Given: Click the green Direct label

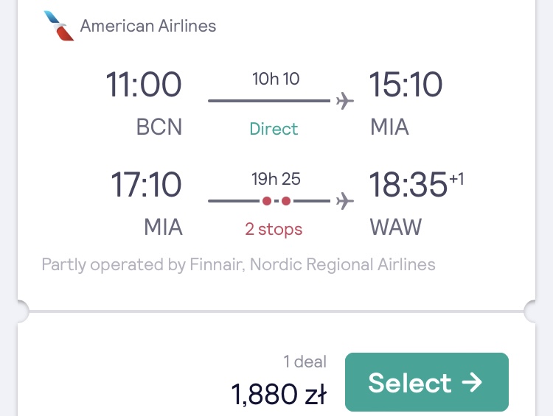Looking at the screenshot, I should pos(274,129).
